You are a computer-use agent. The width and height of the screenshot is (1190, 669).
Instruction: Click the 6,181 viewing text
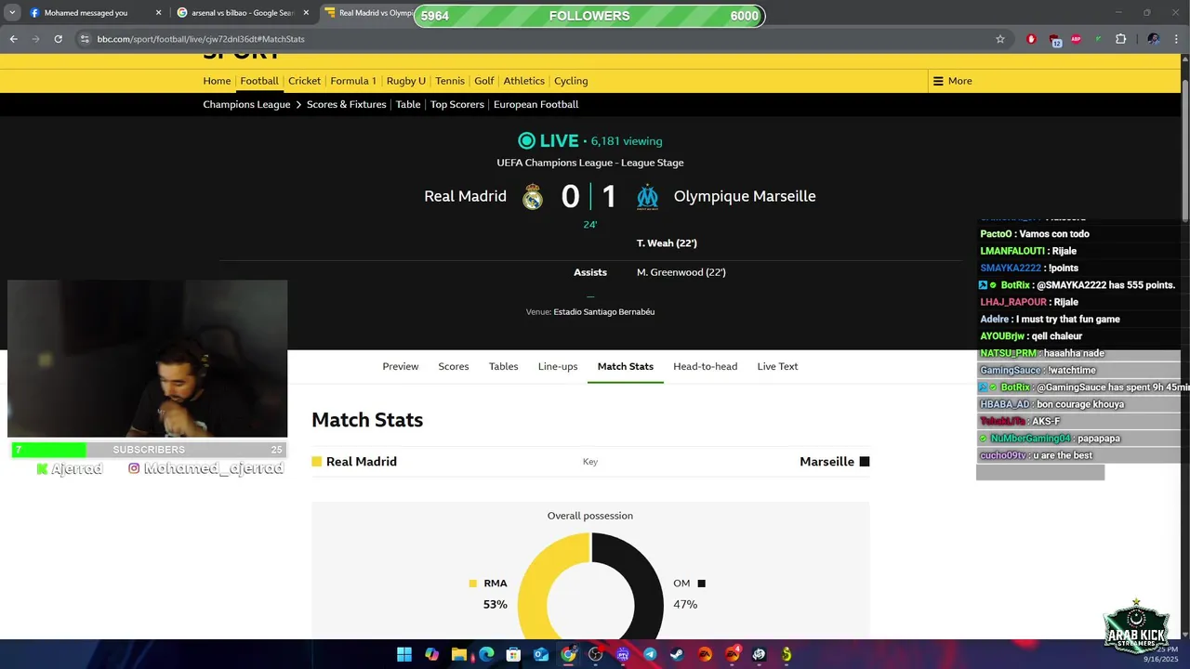627,141
